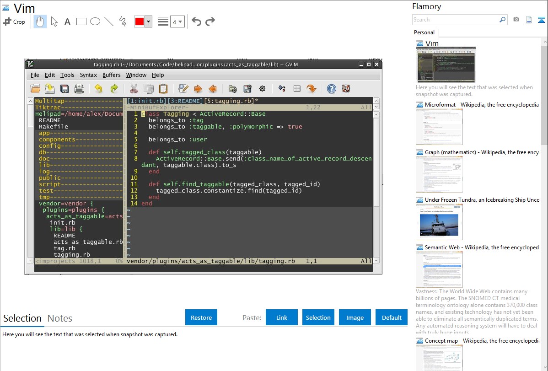Select the Crop tool
The width and height of the screenshot is (548, 371).
pyautogui.click(x=14, y=22)
